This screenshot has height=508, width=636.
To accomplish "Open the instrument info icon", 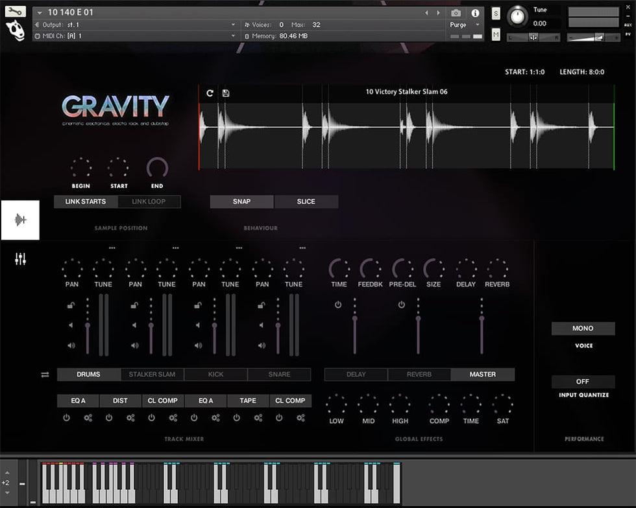I will (475, 13).
